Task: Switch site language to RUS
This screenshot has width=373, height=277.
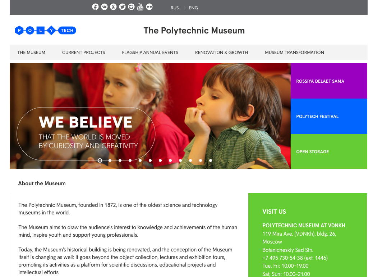Action: tap(175, 8)
